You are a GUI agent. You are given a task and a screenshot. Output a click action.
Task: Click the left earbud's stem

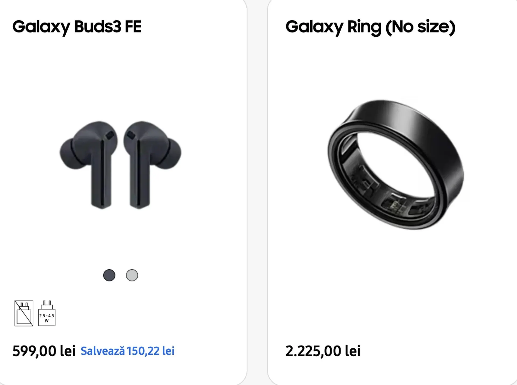pyautogui.click(x=101, y=183)
